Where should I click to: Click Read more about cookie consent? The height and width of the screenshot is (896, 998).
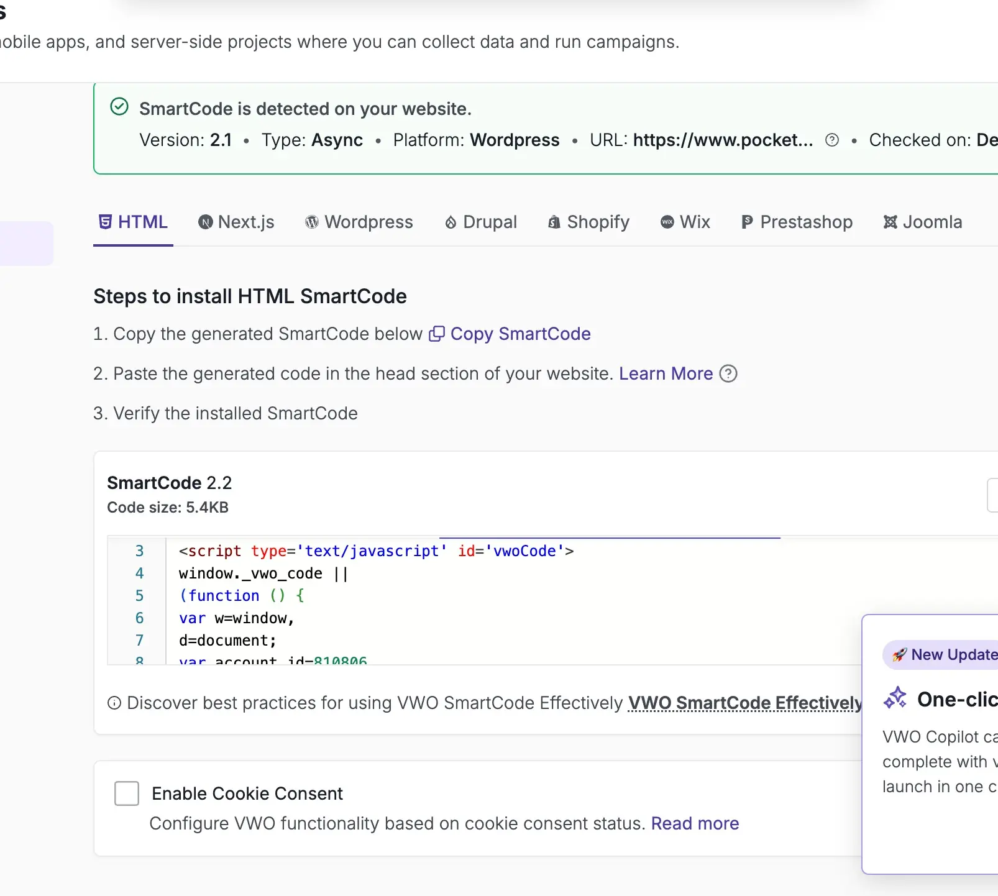695,823
